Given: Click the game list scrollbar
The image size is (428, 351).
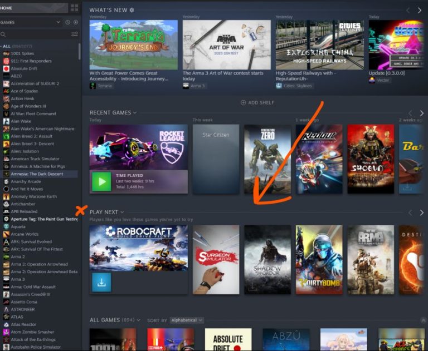Looking at the screenshot, I should (x=80, y=52).
